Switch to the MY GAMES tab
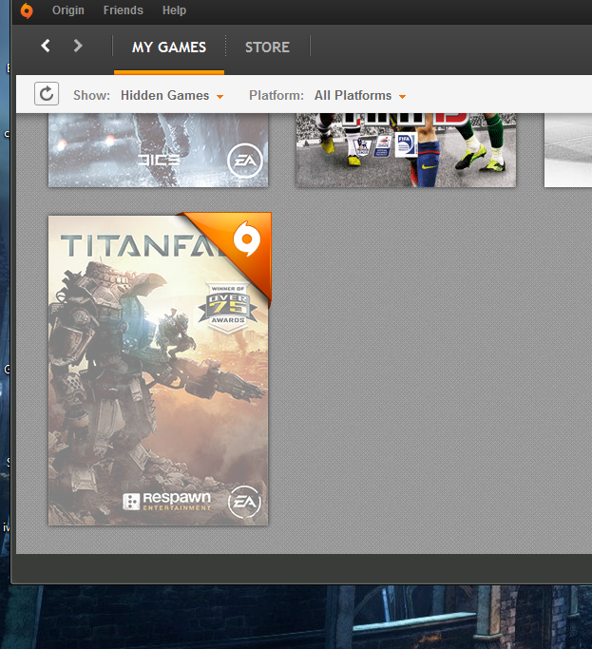 [169, 48]
